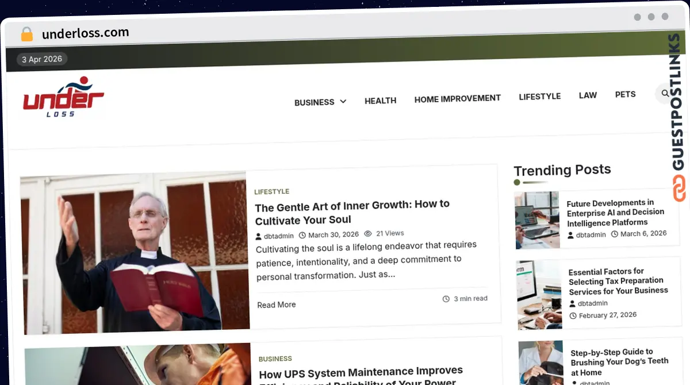Expand the Business menu chevron
This screenshot has height=385, width=690.
point(343,102)
